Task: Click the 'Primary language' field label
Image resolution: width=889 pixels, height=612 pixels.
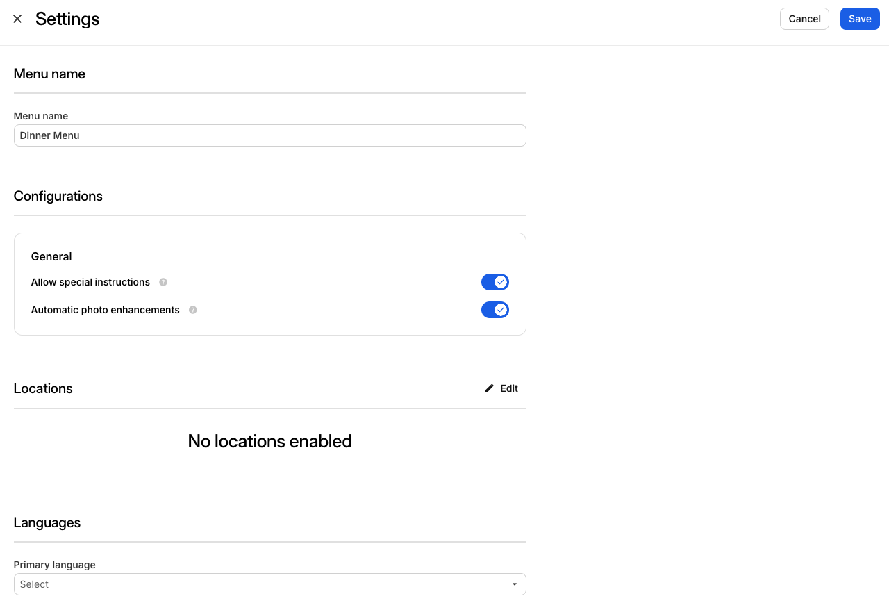Action: tap(55, 565)
